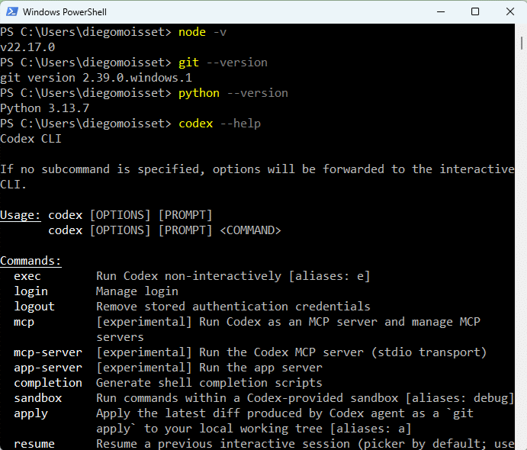Click the underlined Commands: heading
The width and height of the screenshot is (527, 450).
pyautogui.click(x=31, y=261)
